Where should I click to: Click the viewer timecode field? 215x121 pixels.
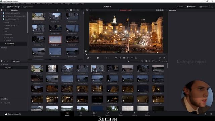160,10
